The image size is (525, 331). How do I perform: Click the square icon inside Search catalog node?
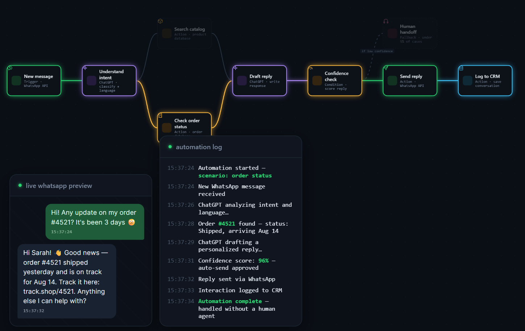167,33
